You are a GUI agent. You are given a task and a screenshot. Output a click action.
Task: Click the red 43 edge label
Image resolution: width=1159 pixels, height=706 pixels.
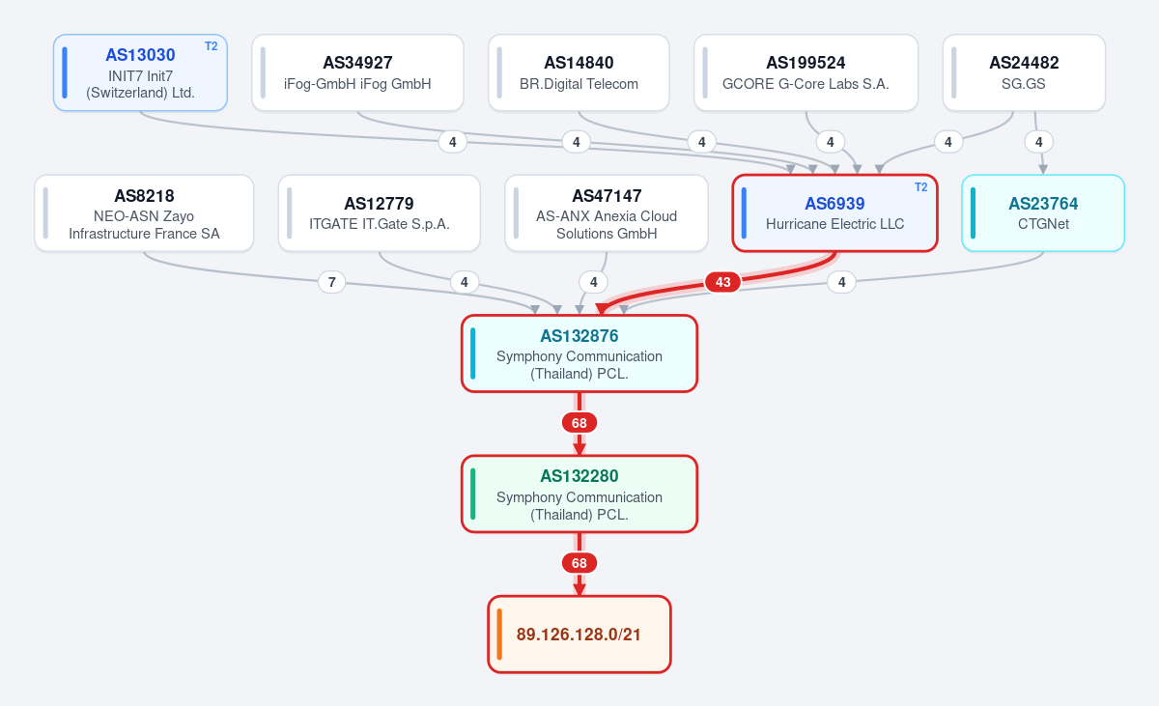(722, 282)
